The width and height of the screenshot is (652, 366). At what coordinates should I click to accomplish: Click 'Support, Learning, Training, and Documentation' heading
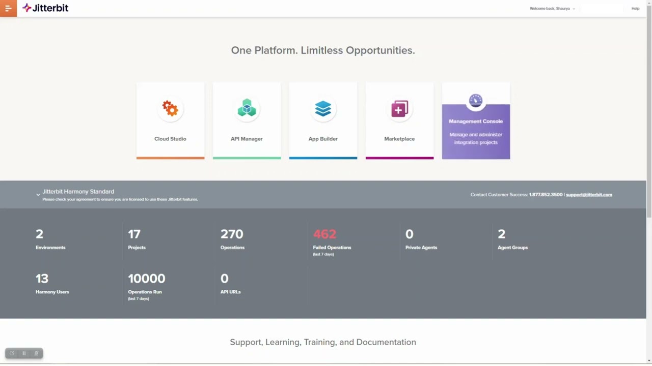pyautogui.click(x=323, y=342)
